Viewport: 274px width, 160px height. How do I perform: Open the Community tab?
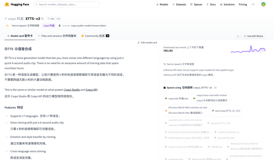[x=95, y=36]
